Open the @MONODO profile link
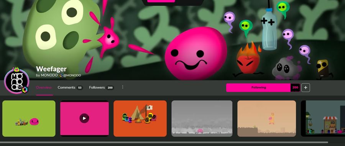Image resolution: width=345 pixels, height=146 pixels. tap(72, 75)
